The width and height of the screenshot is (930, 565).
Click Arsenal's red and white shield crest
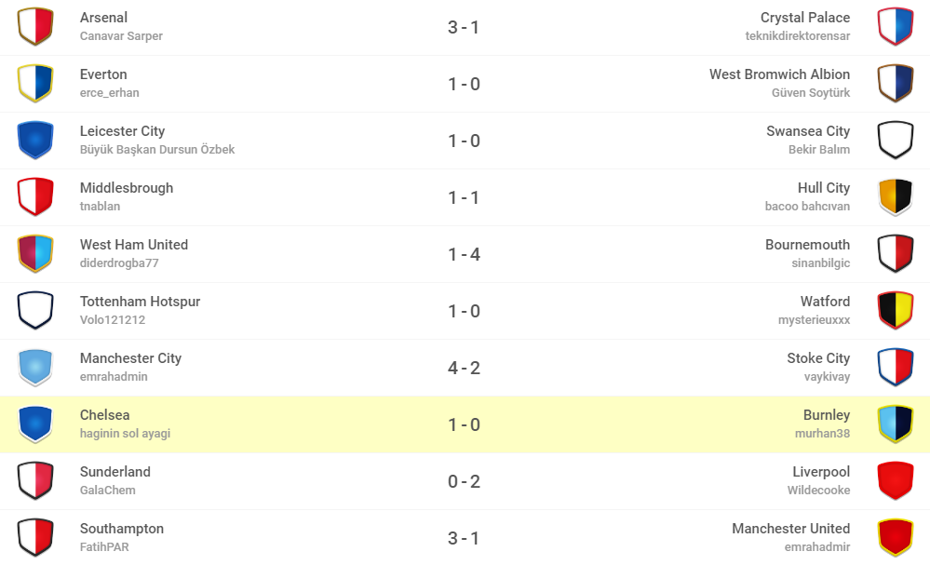click(x=35, y=27)
